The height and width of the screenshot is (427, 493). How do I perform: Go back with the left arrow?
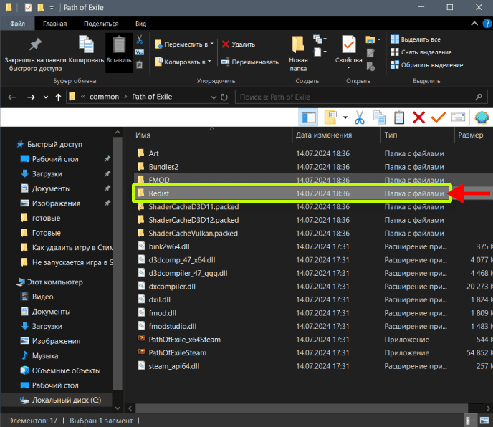click(12, 97)
